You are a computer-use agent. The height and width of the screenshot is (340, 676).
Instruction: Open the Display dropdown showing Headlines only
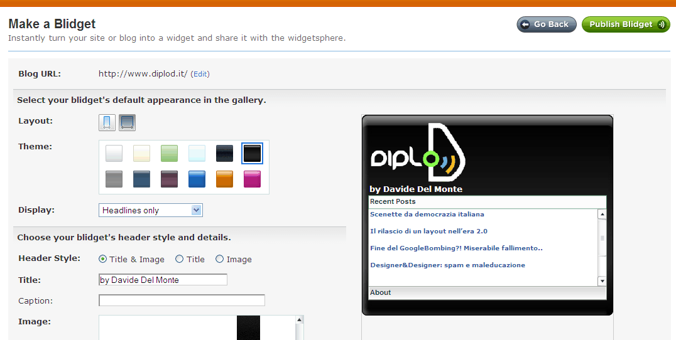point(150,210)
